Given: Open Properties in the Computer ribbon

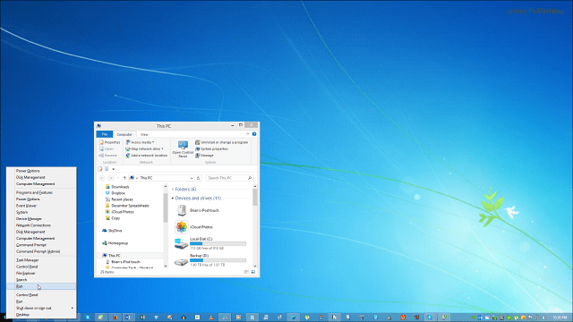Looking at the screenshot, I should pyautogui.click(x=109, y=142).
